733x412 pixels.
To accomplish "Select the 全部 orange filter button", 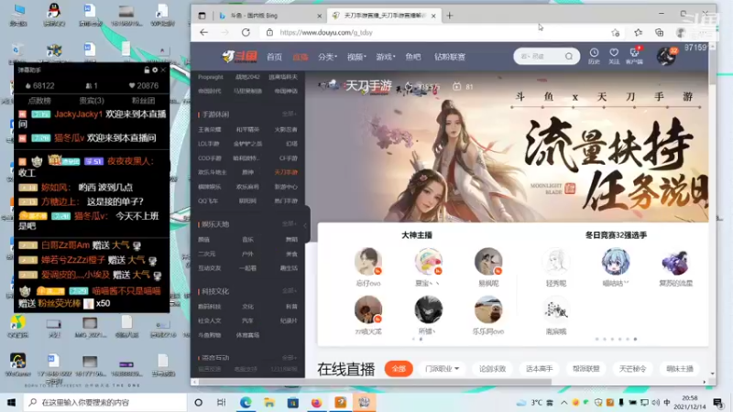I will (x=399, y=369).
